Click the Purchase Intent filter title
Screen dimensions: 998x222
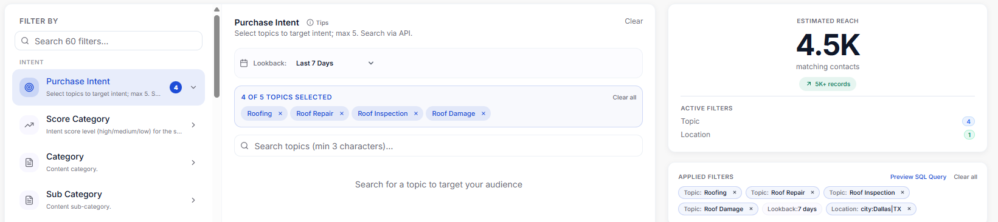[78, 81]
